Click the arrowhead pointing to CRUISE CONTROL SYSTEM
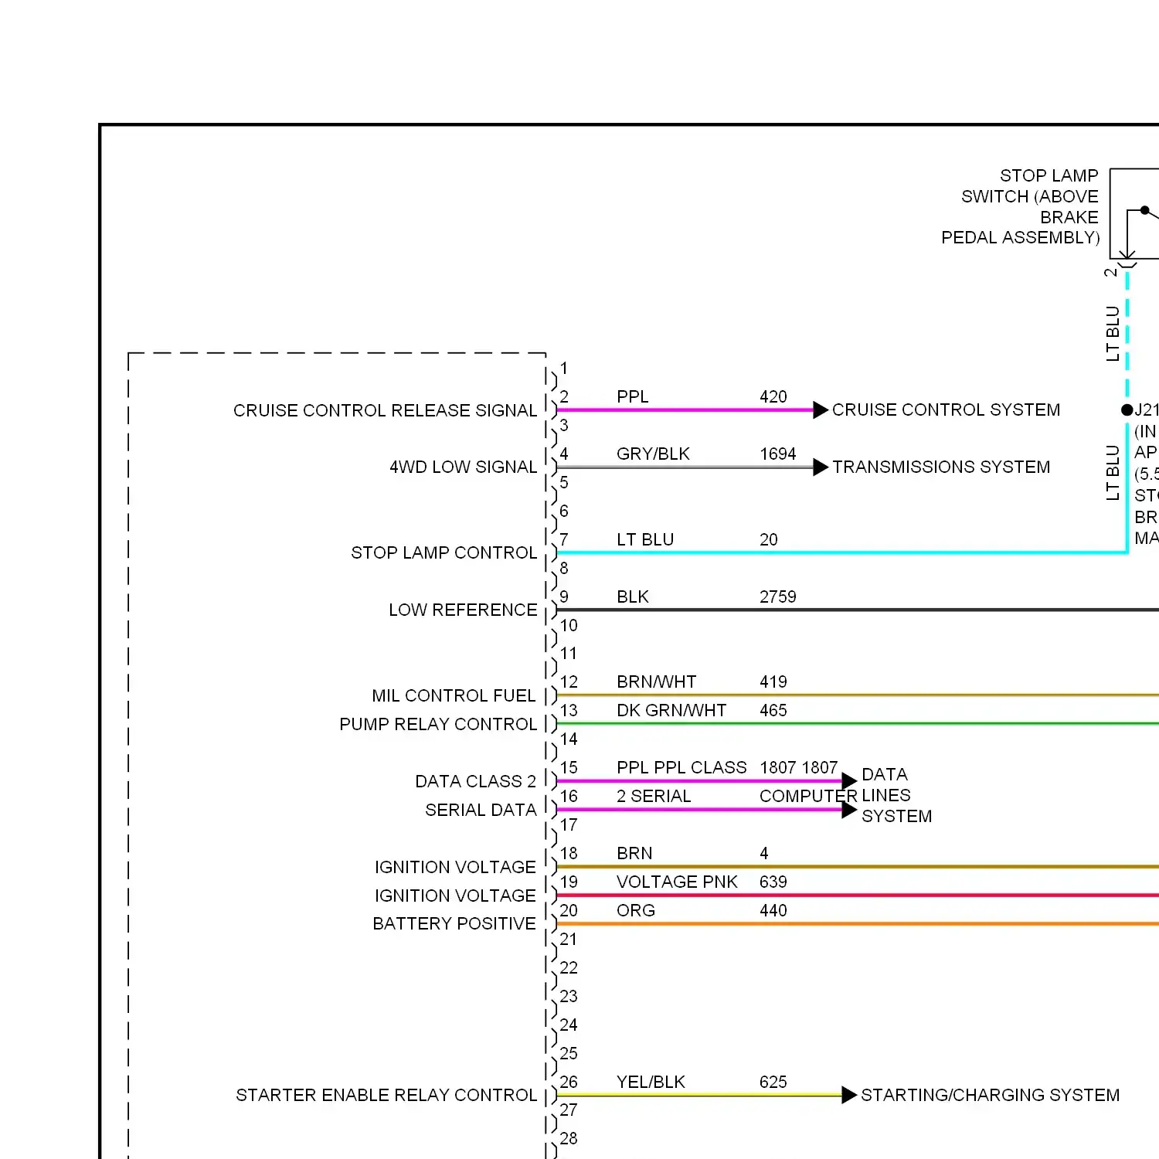Screen dimensions: 1159x1159 pos(821,410)
